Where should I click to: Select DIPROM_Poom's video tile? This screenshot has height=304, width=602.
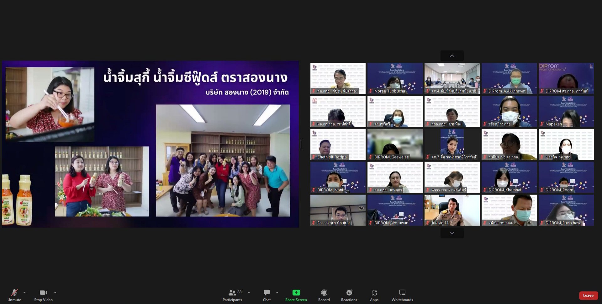(x=566, y=177)
